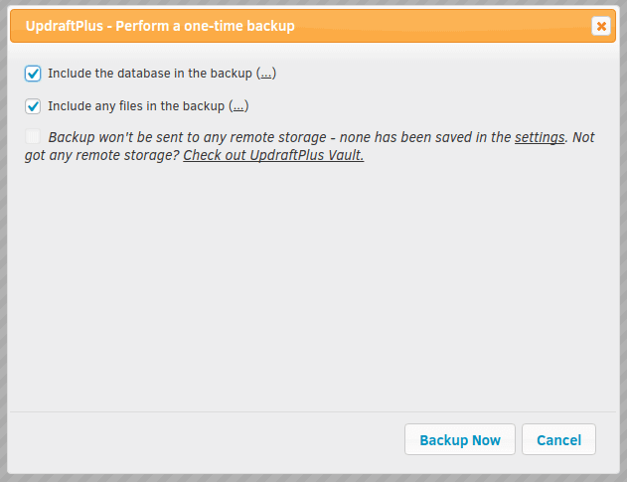
Task: Uncheck Include the database in the backup
Action: point(33,74)
